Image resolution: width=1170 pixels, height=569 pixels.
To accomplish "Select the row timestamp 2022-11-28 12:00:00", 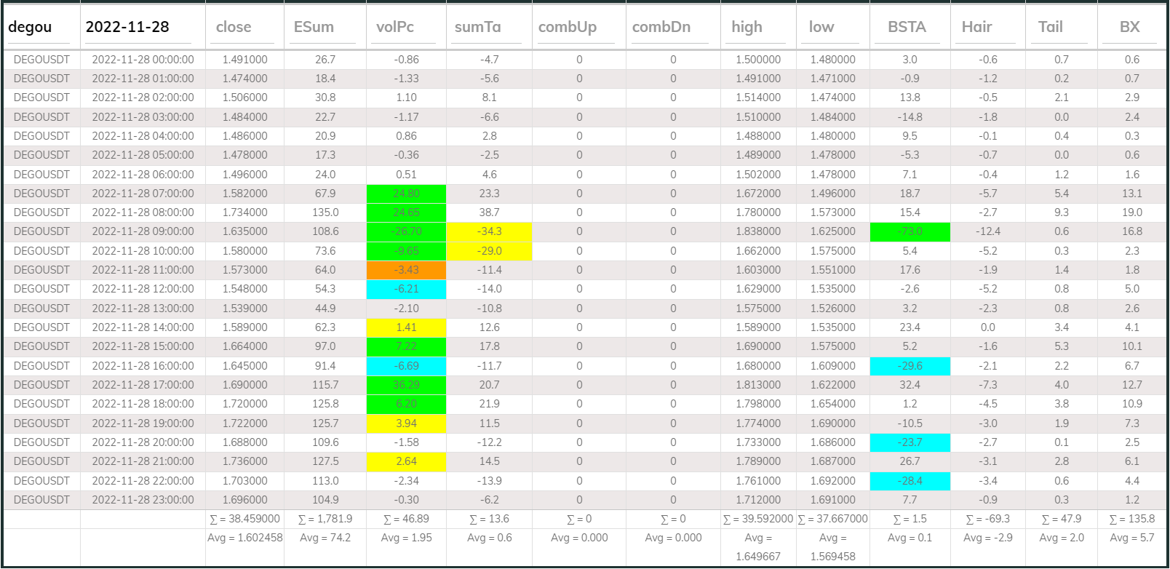I will pyautogui.click(x=143, y=289).
